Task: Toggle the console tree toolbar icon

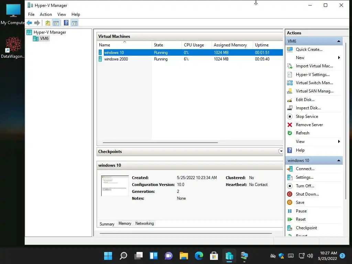Action: coord(56,23)
